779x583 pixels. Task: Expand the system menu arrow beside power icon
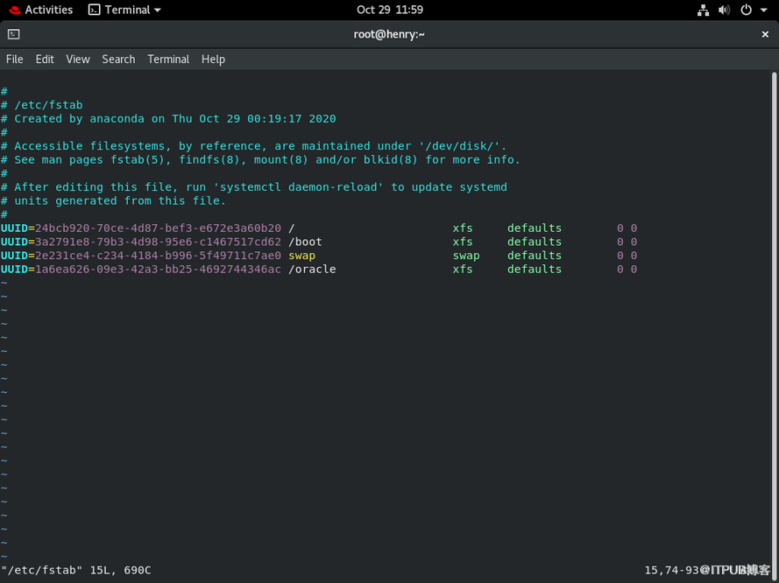pos(762,10)
